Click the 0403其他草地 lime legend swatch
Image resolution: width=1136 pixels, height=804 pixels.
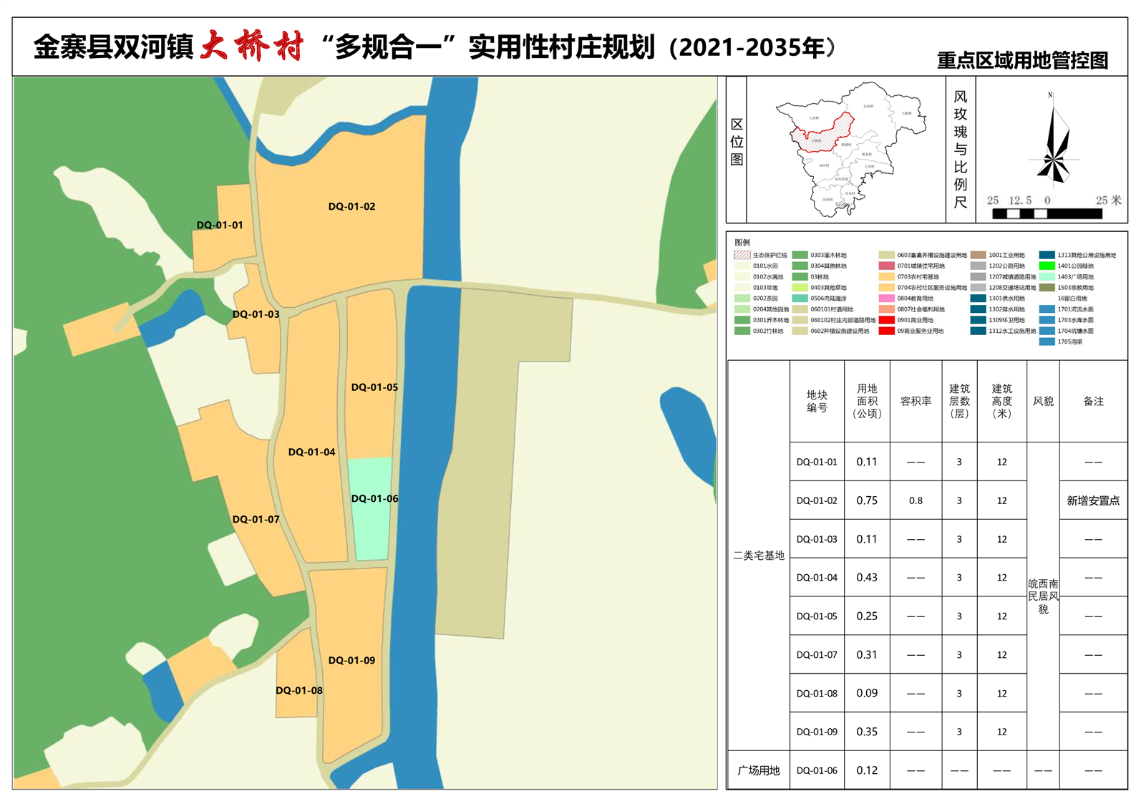click(x=800, y=288)
